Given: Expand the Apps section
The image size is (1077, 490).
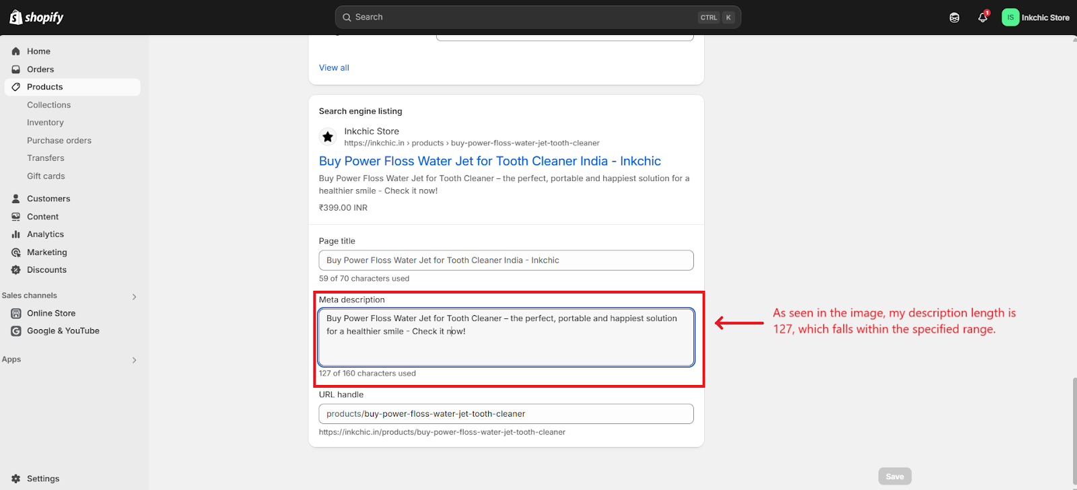Looking at the screenshot, I should pos(134,360).
